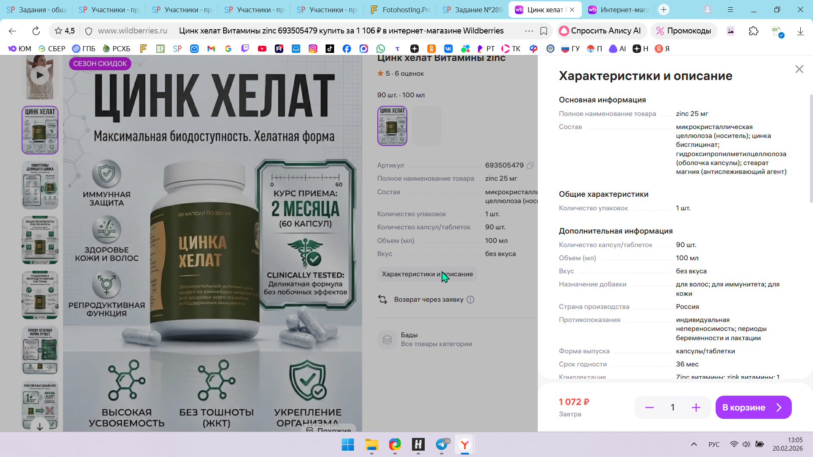813x457 pixels.
Task: Increase quantity with plus button
Action: 696,407
